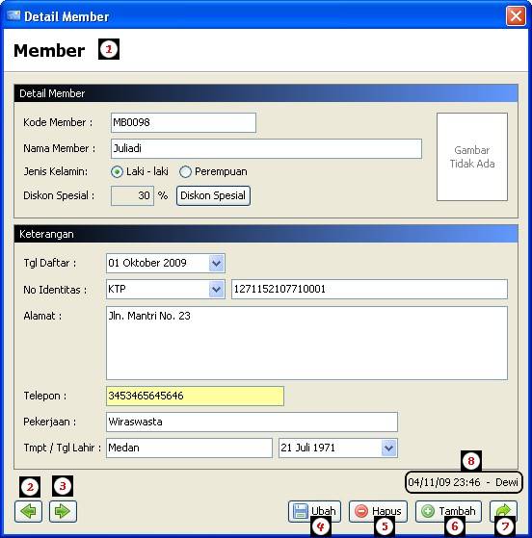
Task: Close the Detail Member window
Action: (x=516, y=15)
